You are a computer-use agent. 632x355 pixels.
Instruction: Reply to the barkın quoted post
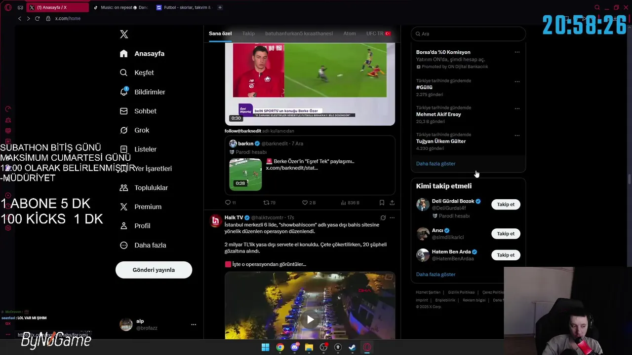tap(230, 203)
